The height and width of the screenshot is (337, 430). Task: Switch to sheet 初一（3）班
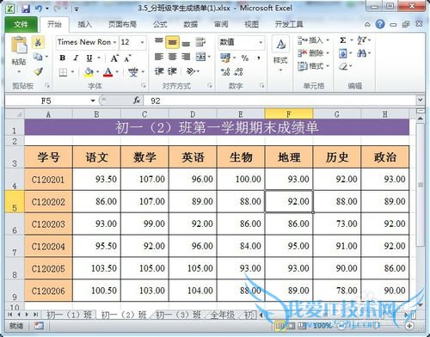tap(178, 315)
